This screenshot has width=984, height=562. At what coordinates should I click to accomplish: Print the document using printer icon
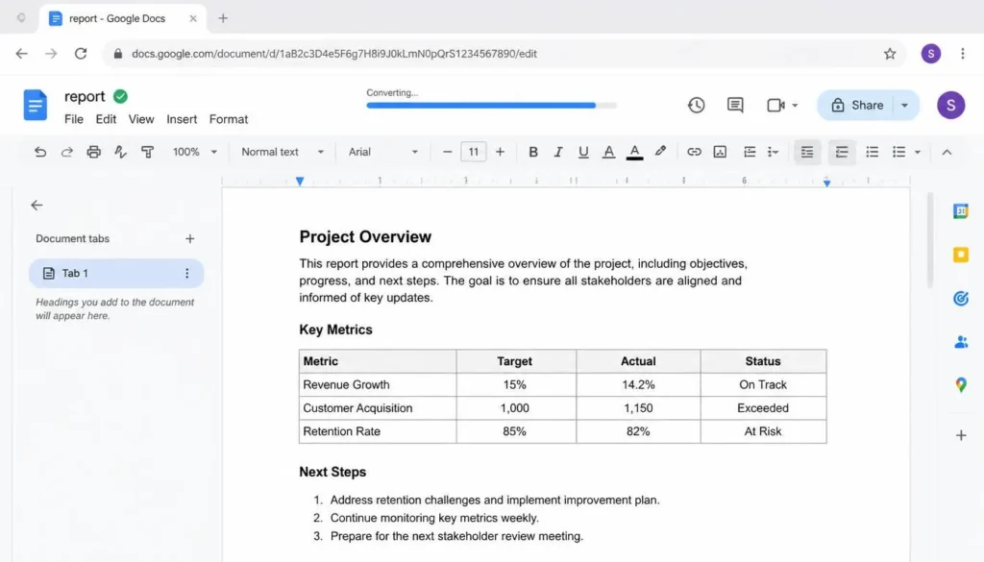click(93, 152)
